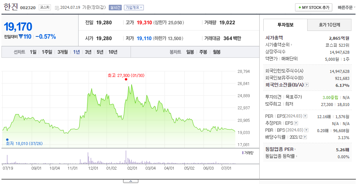357x184 pixels.
Task: Select the 1년 line chart period
Action: coord(76,52)
